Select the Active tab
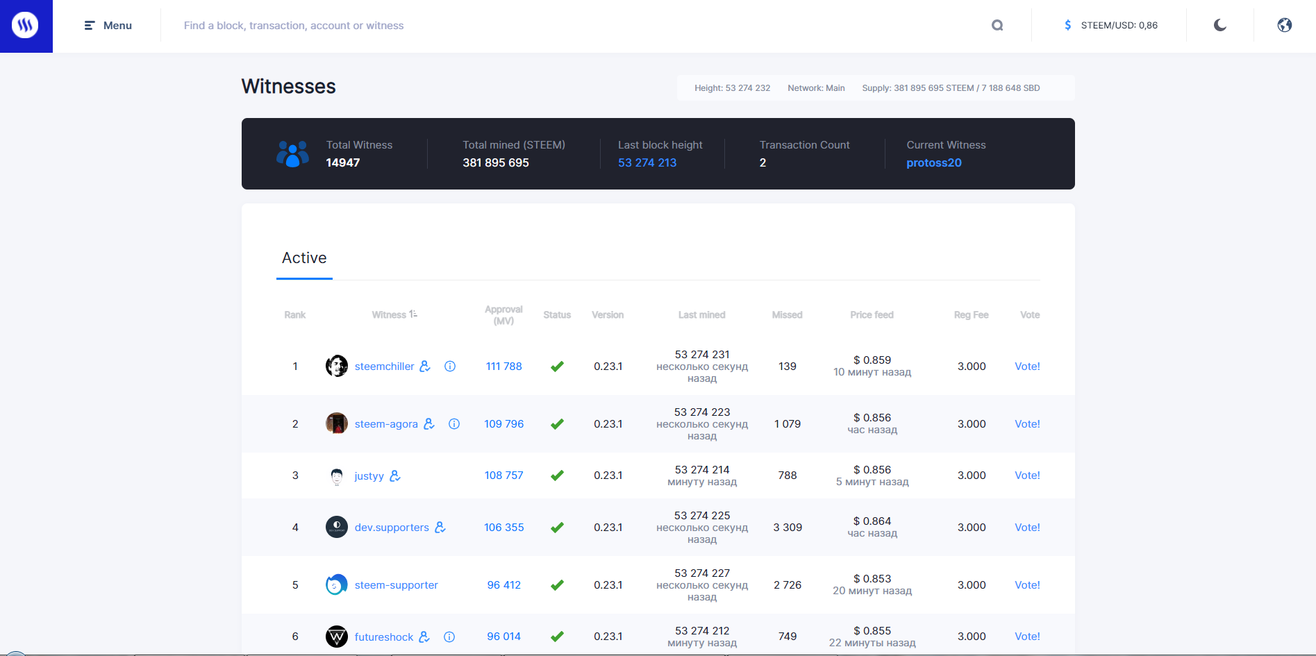 click(304, 258)
